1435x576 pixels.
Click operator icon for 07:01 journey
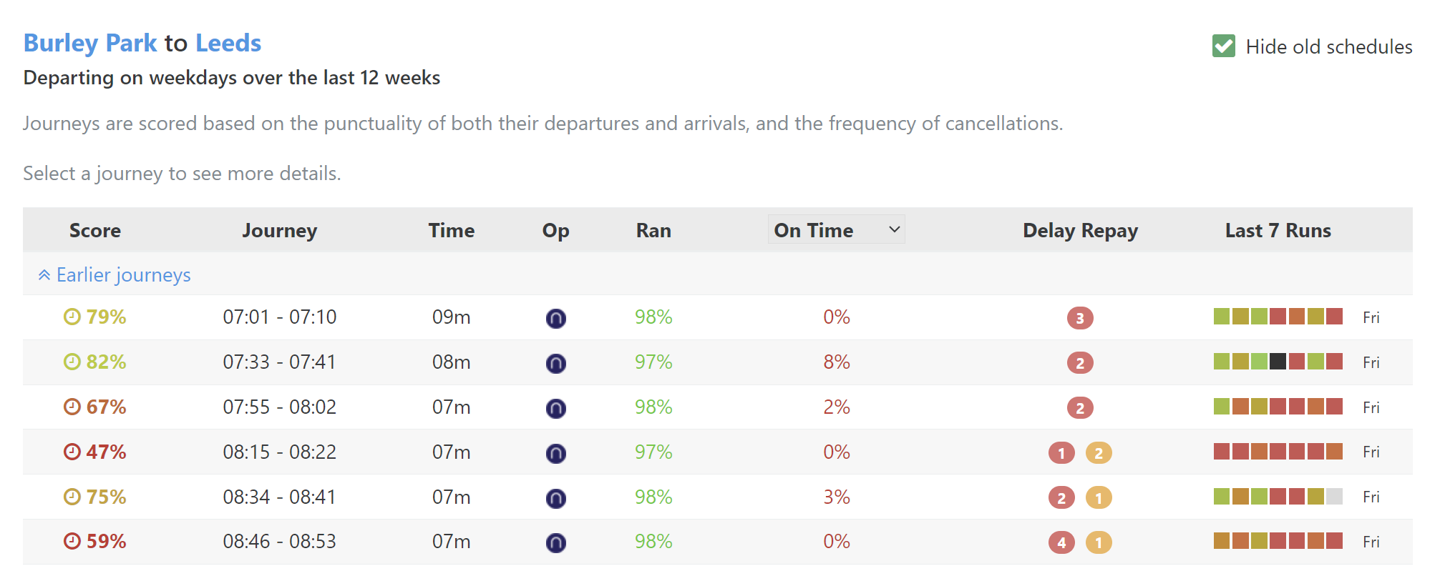(x=555, y=318)
